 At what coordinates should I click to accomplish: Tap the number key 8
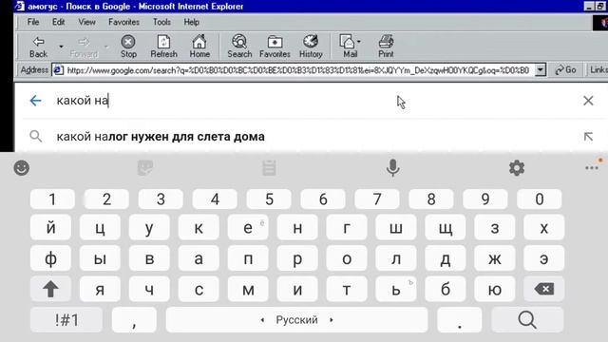pos(431,199)
